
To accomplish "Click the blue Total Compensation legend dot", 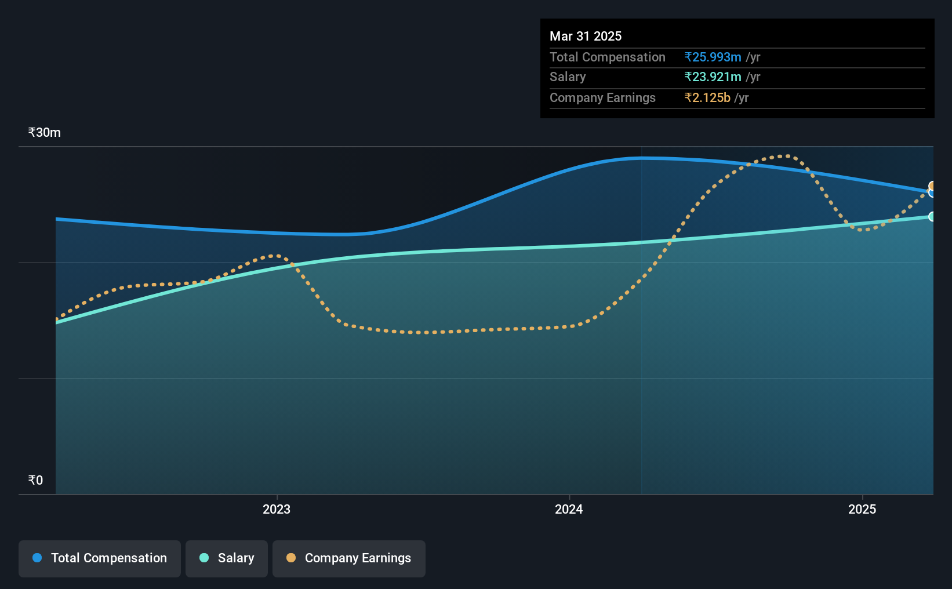I will (37, 558).
